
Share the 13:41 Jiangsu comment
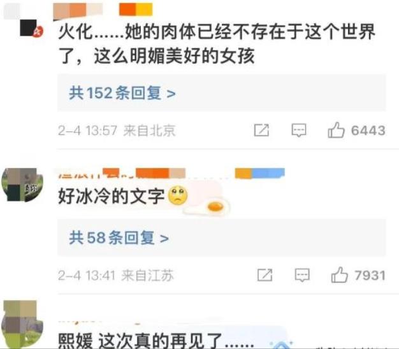point(265,275)
